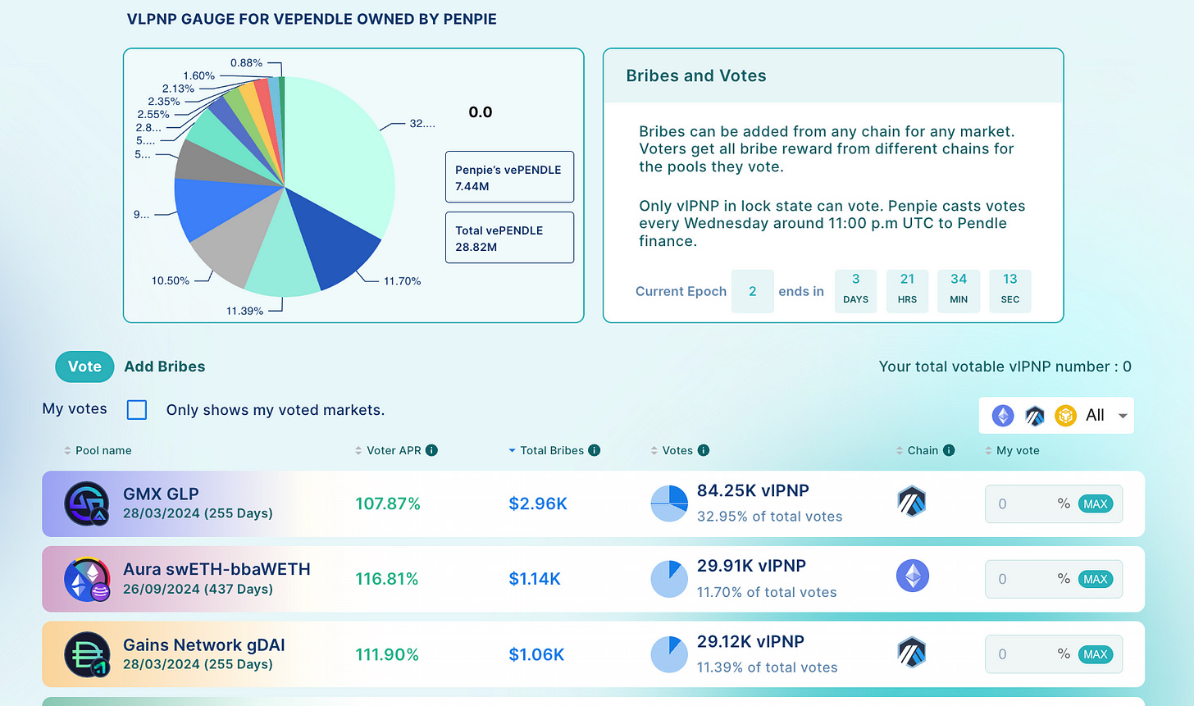
Task: Click the Voter APR info icon
Action: (431, 450)
